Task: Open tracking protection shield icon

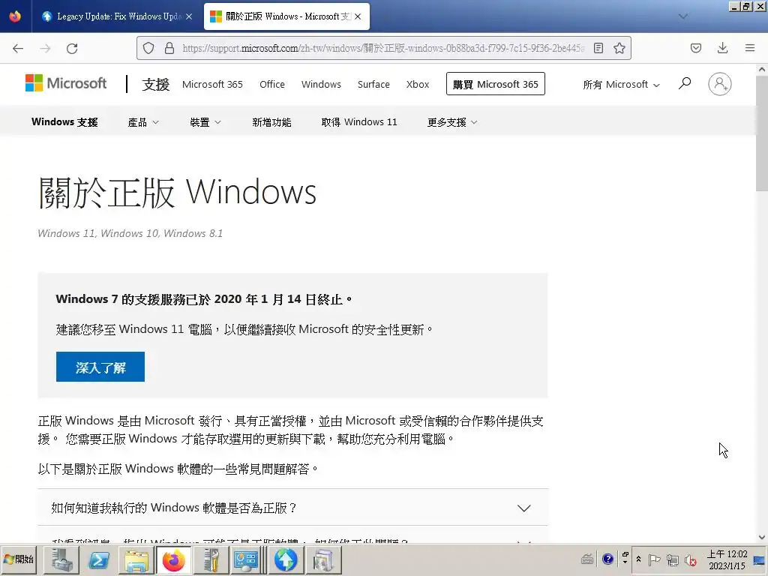Action: click(148, 48)
